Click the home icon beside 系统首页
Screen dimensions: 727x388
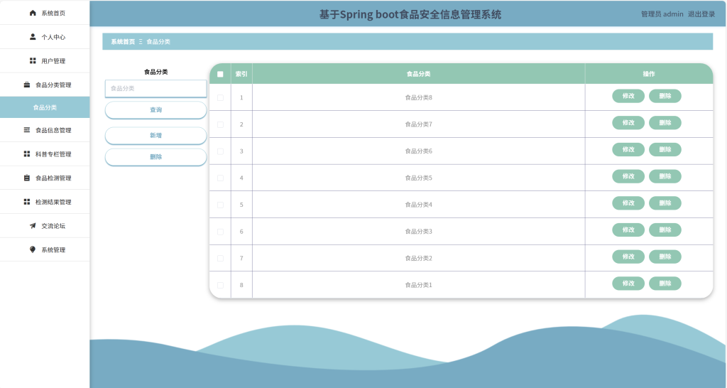pyautogui.click(x=33, y=13)
